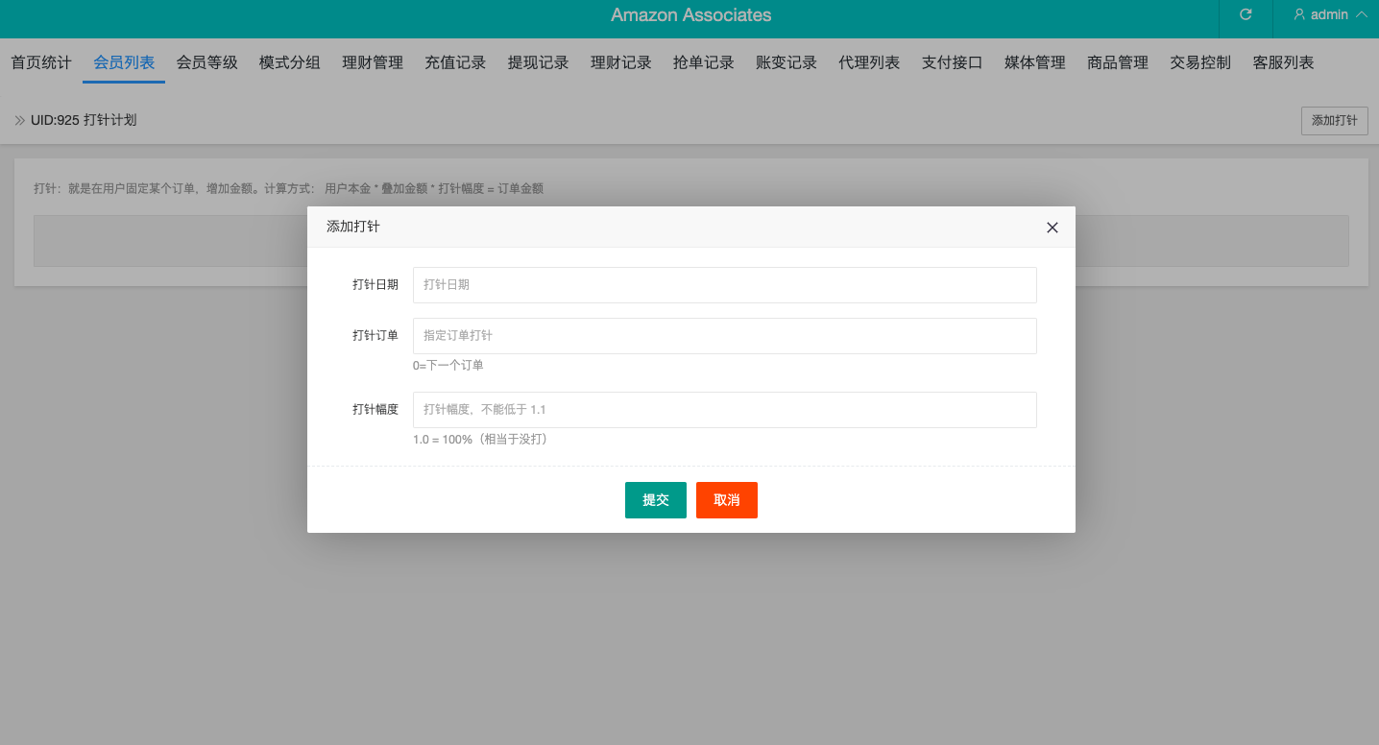Go to the 充值记录 tab
Screen dimensions: 1379x745
[455, 63]
